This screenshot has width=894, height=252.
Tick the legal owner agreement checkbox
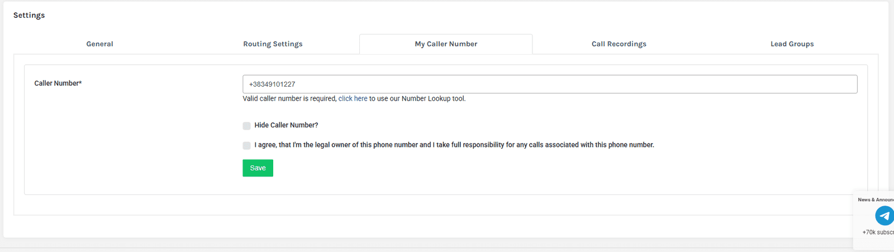[x=246, y=145]
